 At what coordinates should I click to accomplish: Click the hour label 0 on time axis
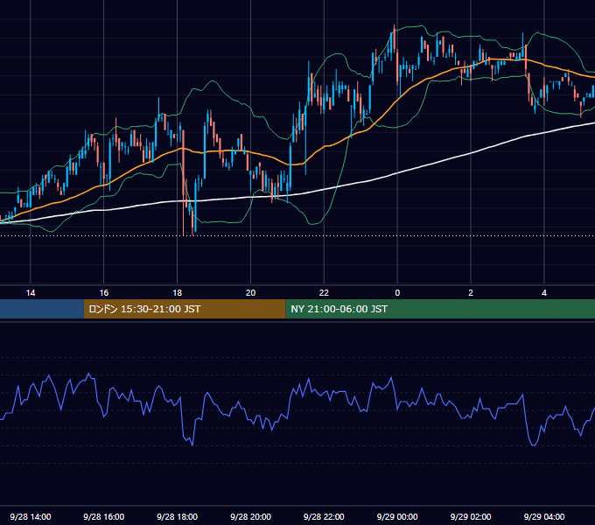pos(397,293)
